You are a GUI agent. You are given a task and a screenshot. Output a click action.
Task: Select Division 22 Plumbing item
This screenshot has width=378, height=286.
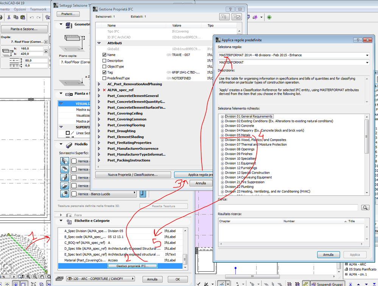point(239,187)
